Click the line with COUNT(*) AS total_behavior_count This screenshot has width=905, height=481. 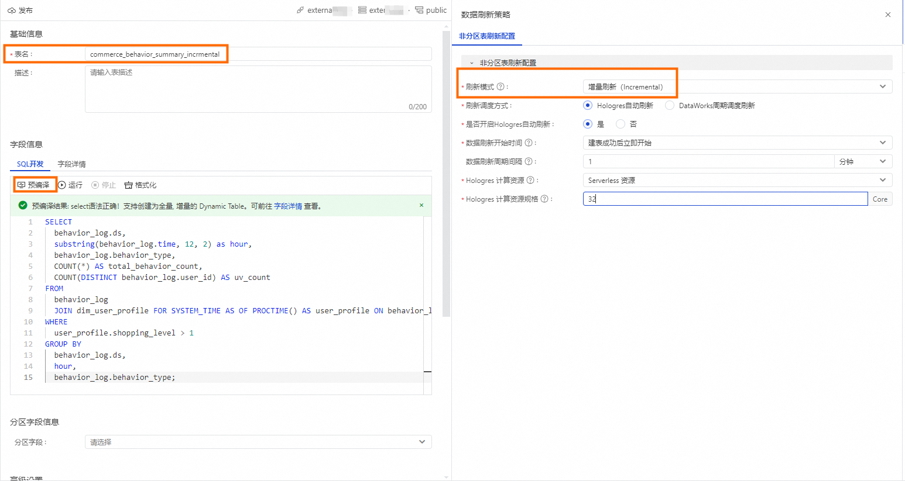[x=128, y=266]
